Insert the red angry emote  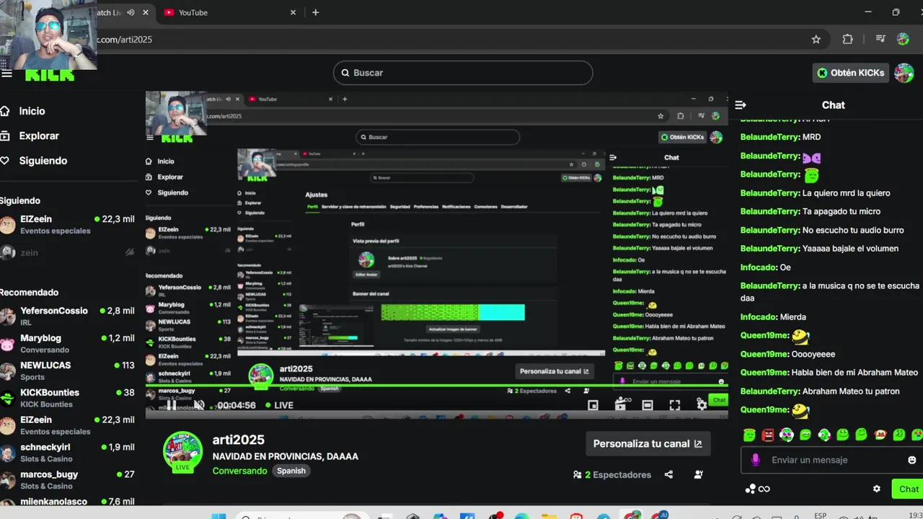coord(768,435)
